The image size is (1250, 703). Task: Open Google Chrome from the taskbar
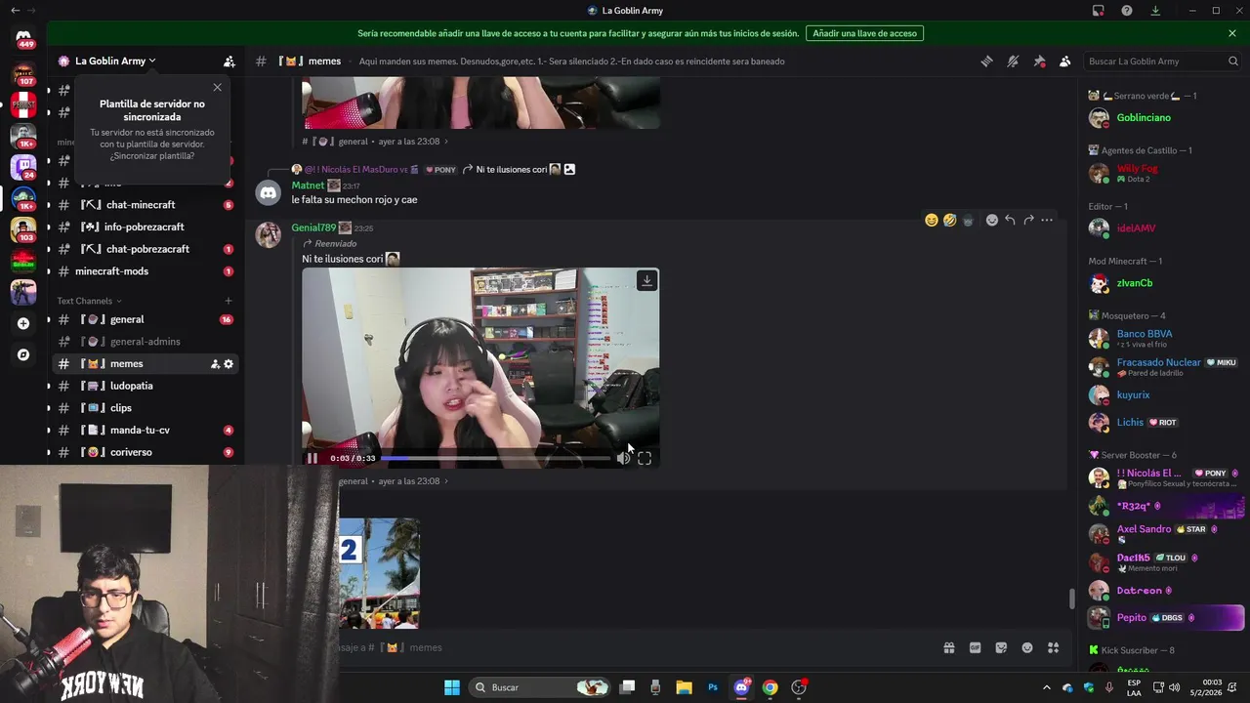(x=770, y=687)
